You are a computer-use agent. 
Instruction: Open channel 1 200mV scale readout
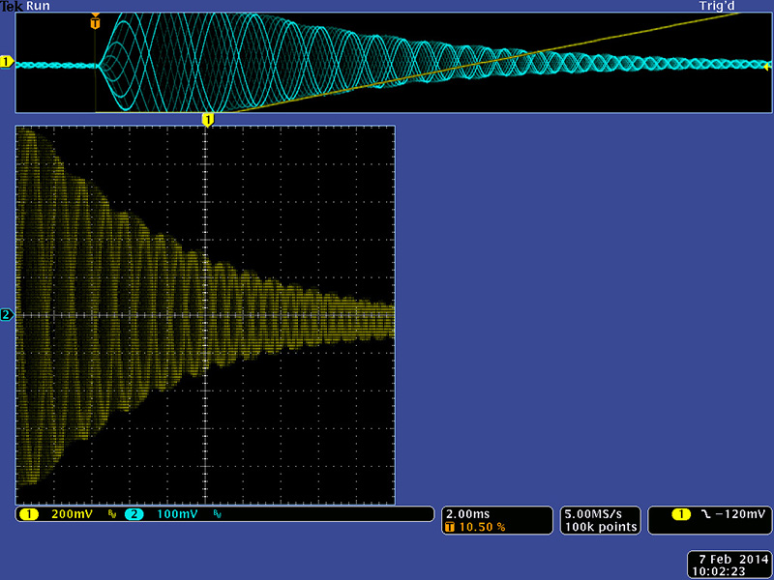pyautogui.click(x=72, y=514)
